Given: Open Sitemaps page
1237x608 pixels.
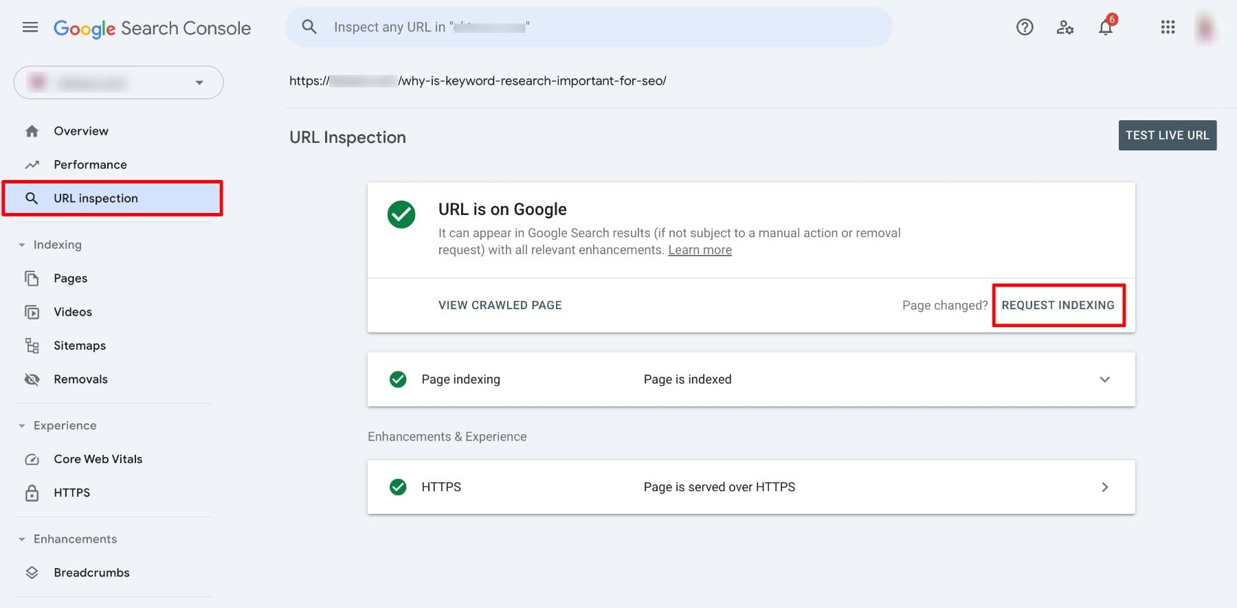Looking at the screenshot, I should pyautogui.click(x=80, y=346).
